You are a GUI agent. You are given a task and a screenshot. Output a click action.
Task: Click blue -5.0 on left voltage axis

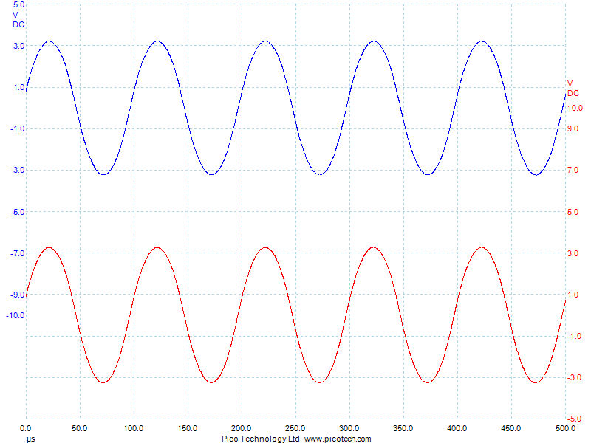(17, 212)
